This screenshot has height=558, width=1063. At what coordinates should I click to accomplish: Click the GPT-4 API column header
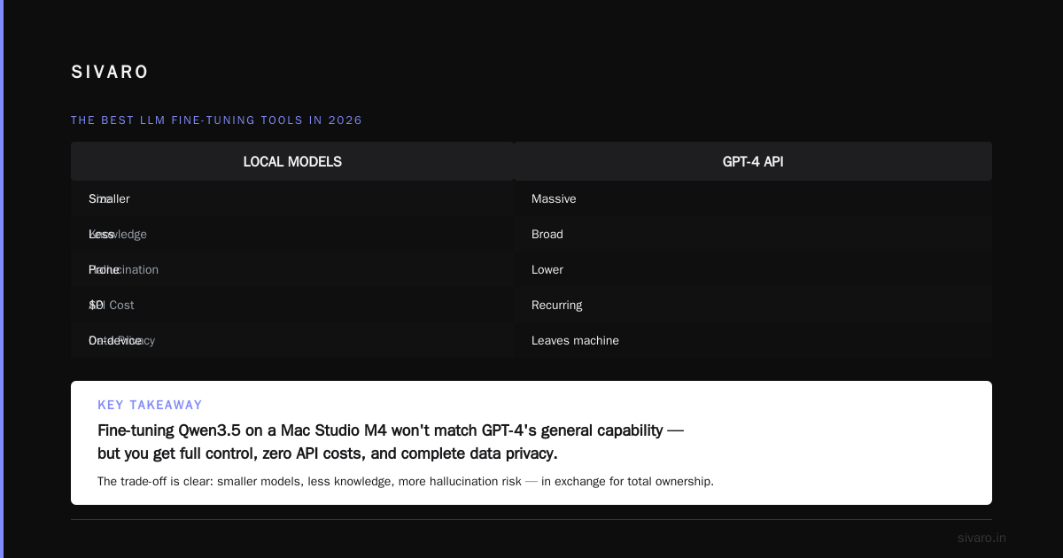pyautogui.click(x=753, y=162)
